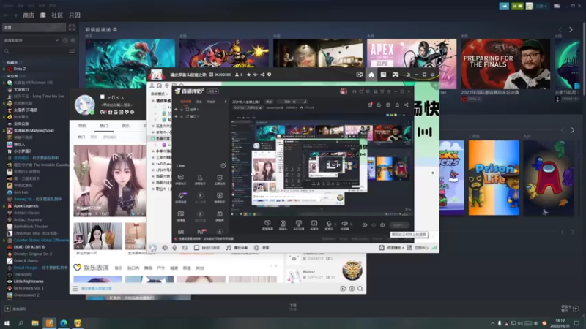The height and width of the screenshot is (329, 586).
Task: Click the Windows Start button
Action: [7, 323]
